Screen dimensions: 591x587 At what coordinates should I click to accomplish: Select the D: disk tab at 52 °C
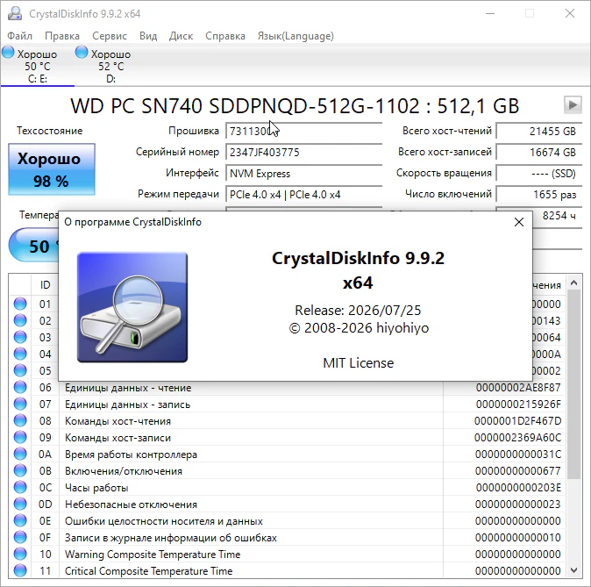coord(110,66)
